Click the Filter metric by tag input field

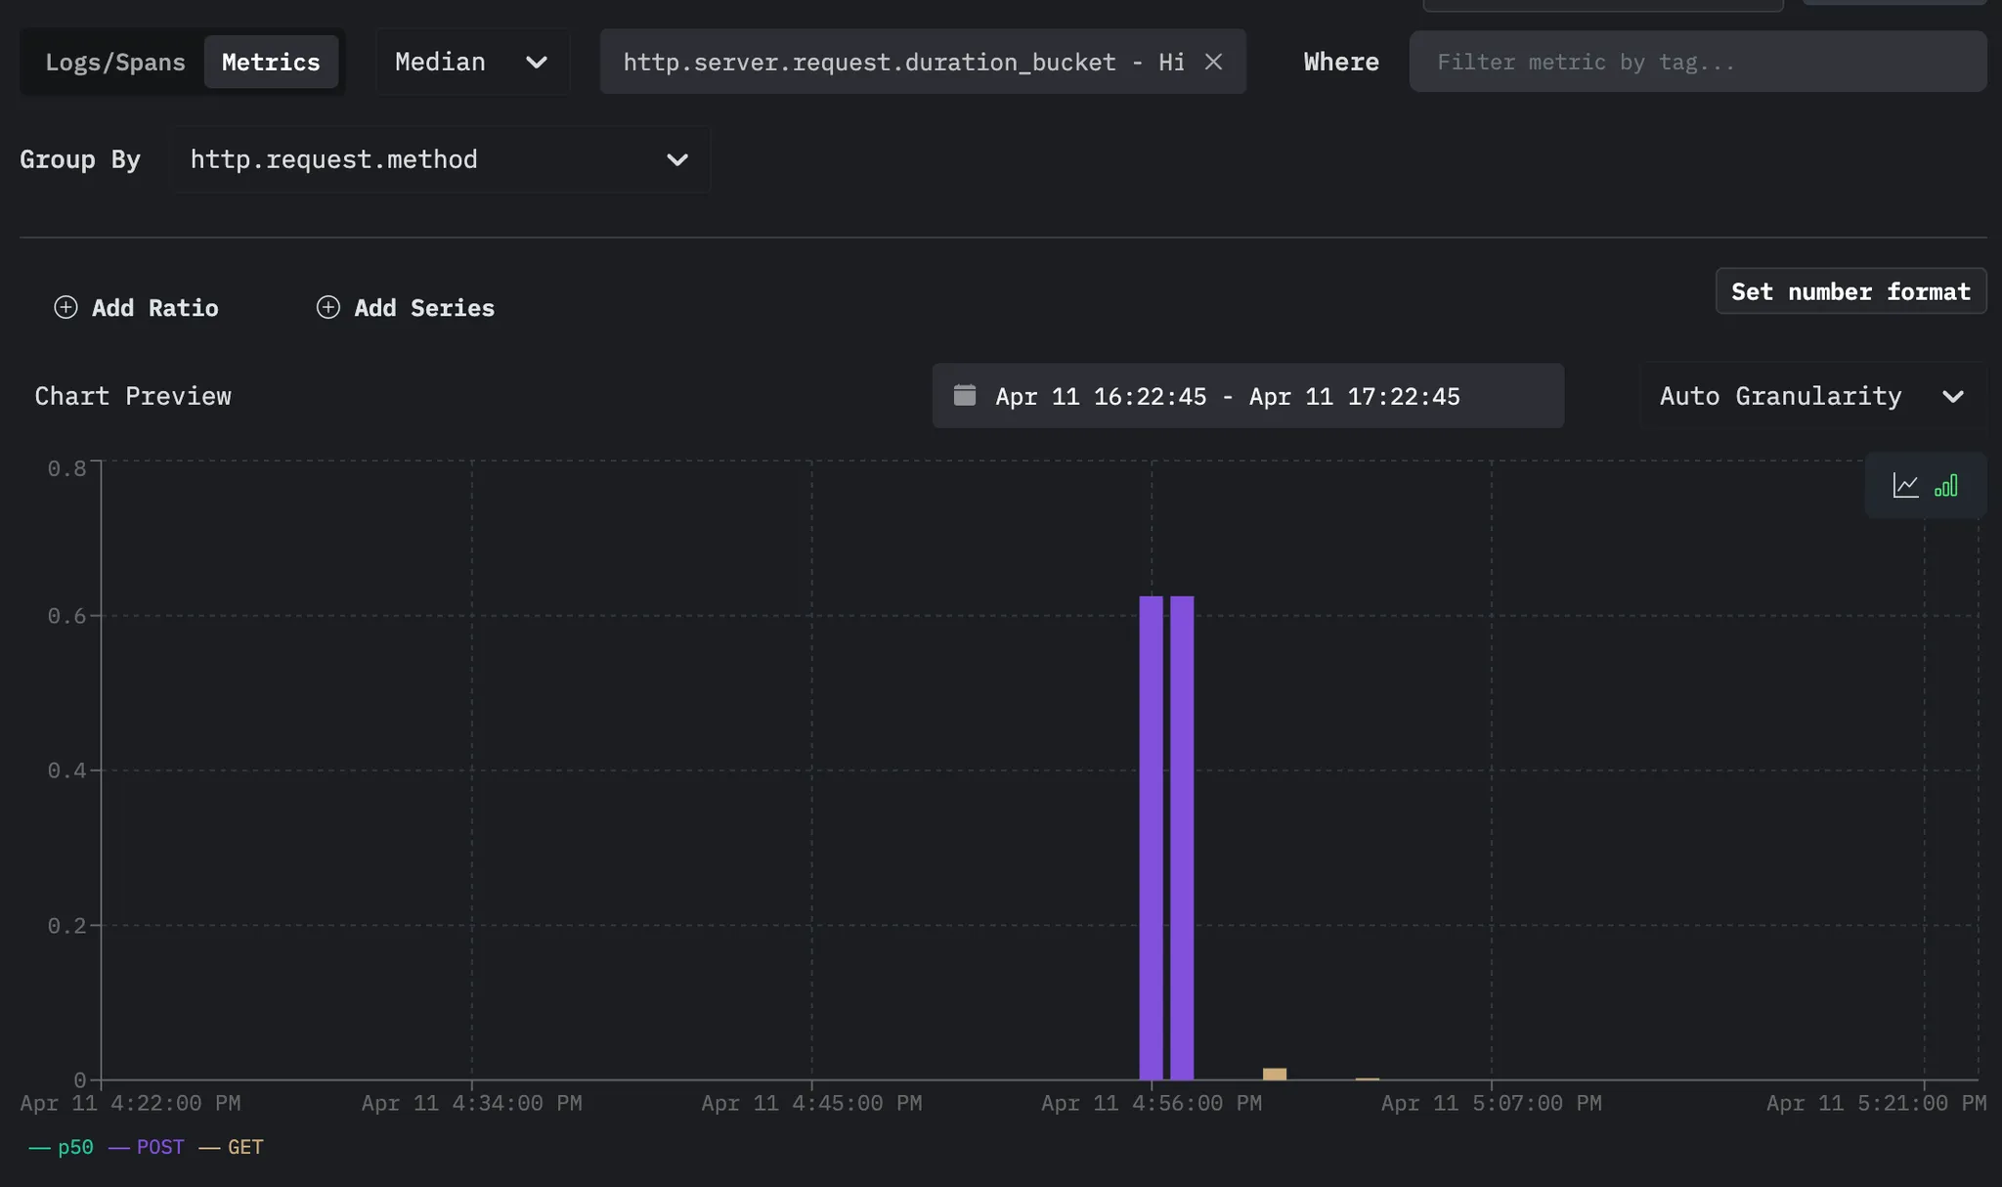point(1696,61)
